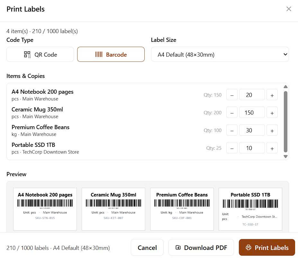
Task: Increase copies for A4 Notebook 200 pages
Action: click(x=272, y=95)
